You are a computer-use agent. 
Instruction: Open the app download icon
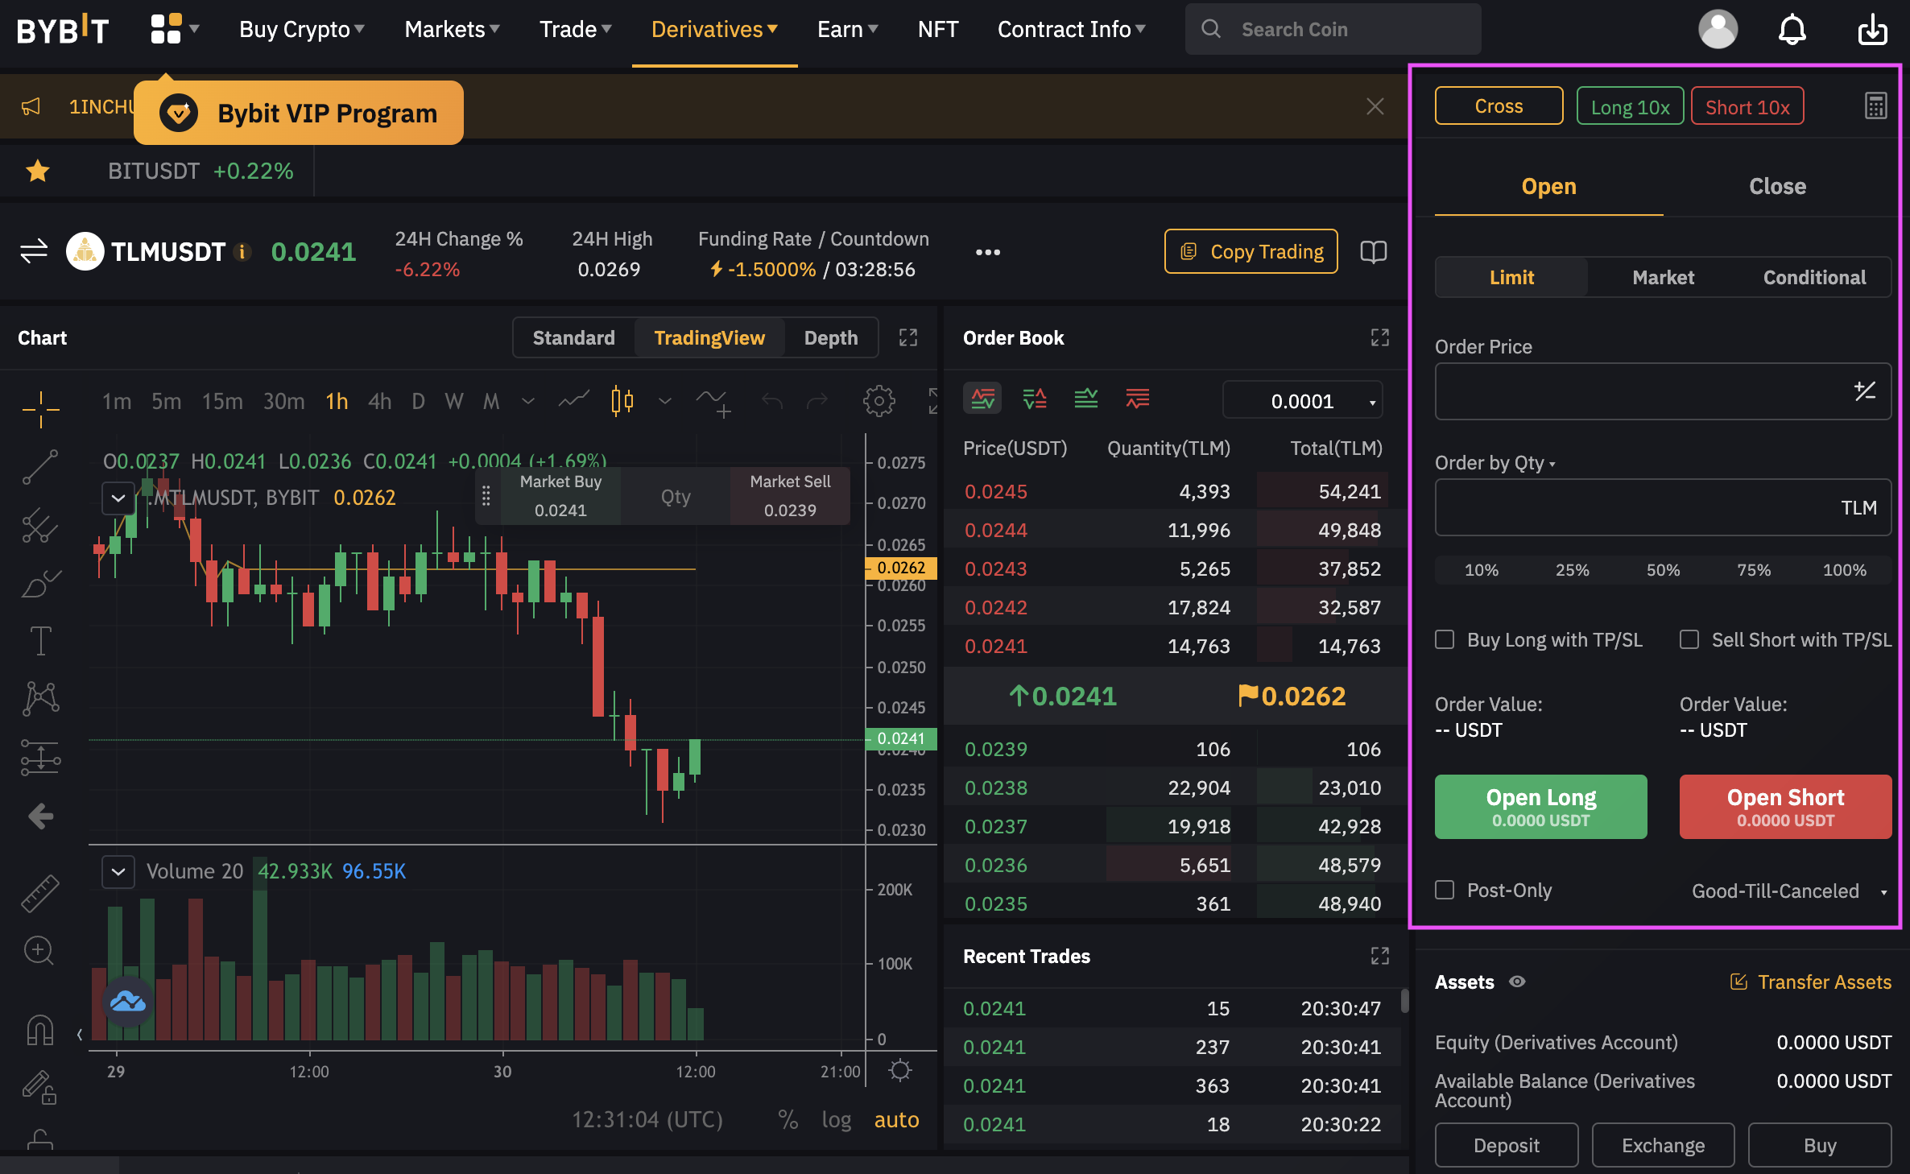pyautogui.click(x=1872, y=30)
